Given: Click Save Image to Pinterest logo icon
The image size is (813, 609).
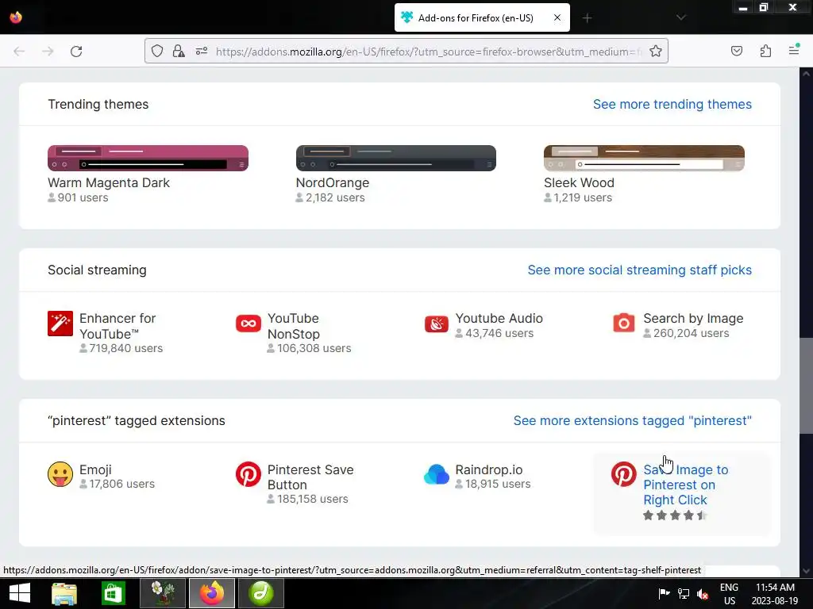Looking at the screenshot, I should 624,474.
